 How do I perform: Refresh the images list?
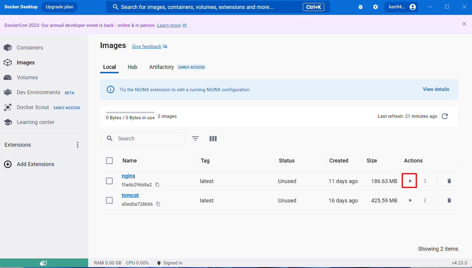[x=445, y=116]
